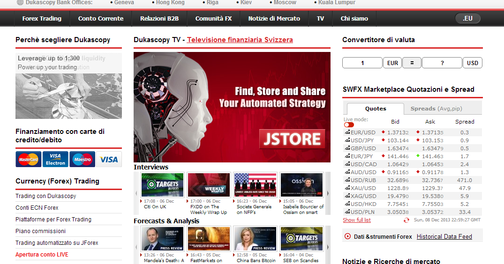Open the Targets Citi On UK video thumbnail
The height and width of the screenshot is (264, 504).
click(162, 185)
